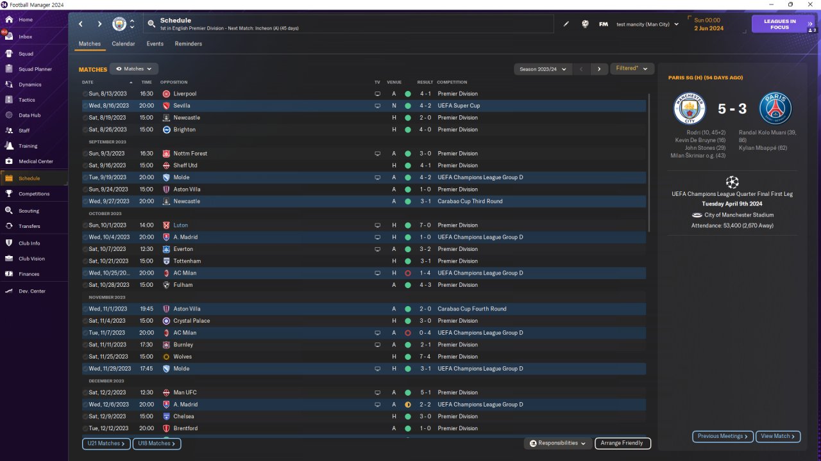
Task: Switch to the Reminders tab
Action: point(188,44)
